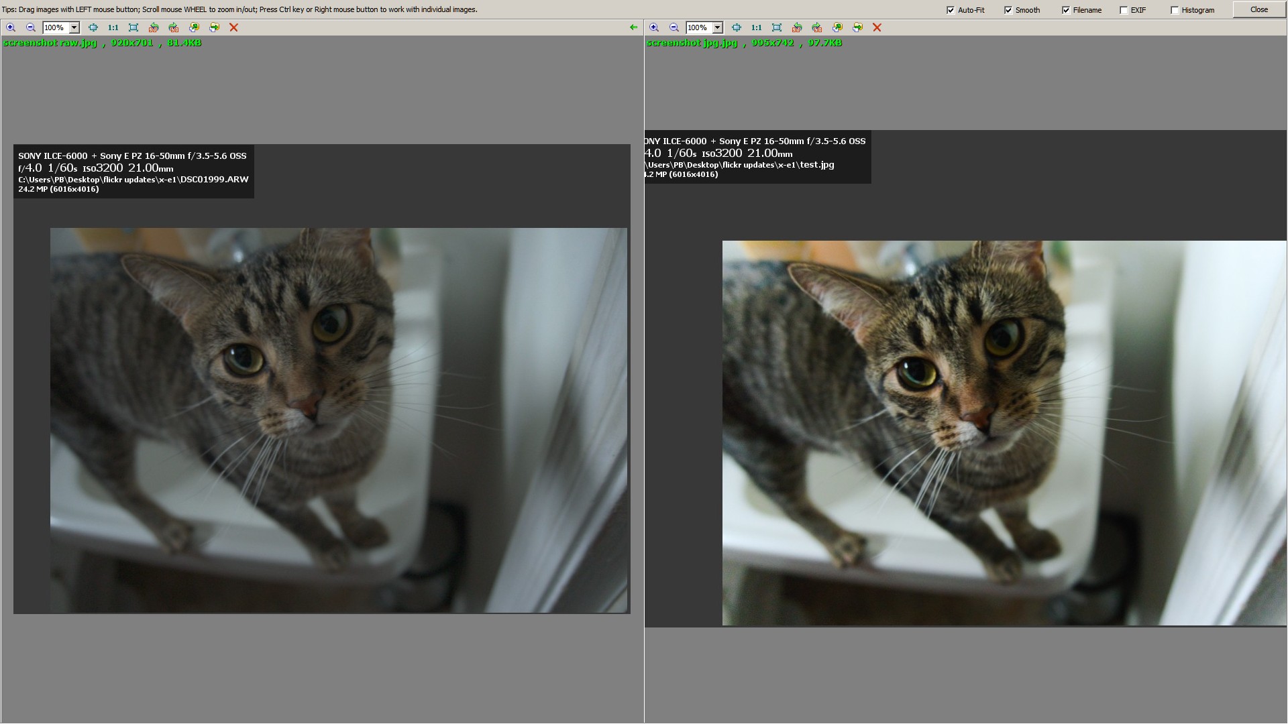
Task: Enable the Histogram checkbox
Action: (x=1175, y=10)
